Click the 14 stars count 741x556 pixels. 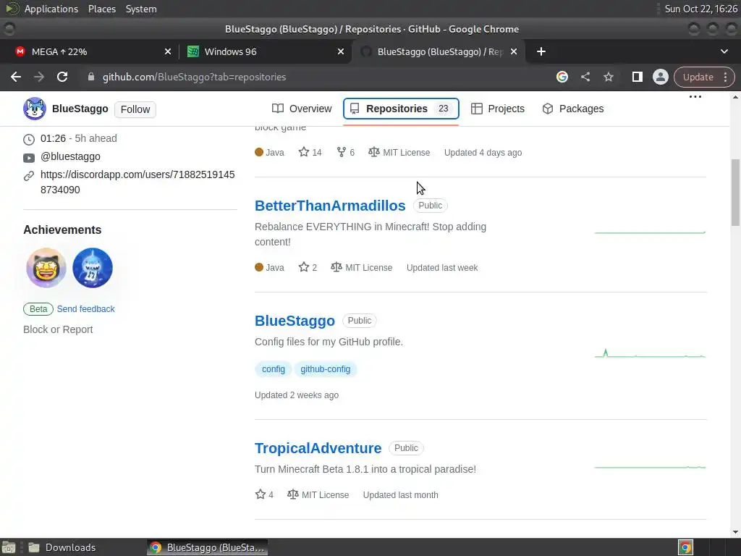(310, 153)
